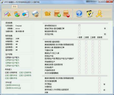
Task: Click the crate with red minus icon
Action: [x=67, y=14]
